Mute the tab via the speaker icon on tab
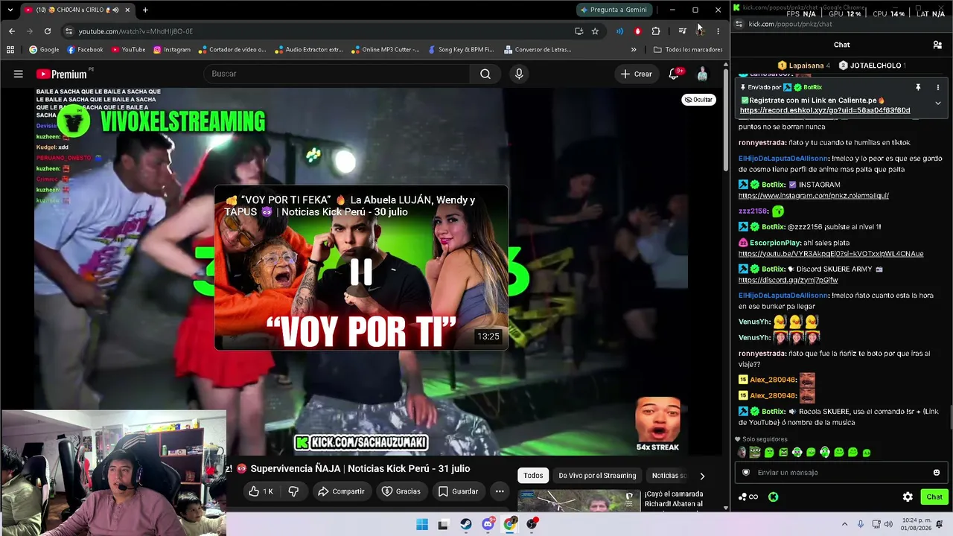This screenshot has height=536, width=953. (115, 10)
